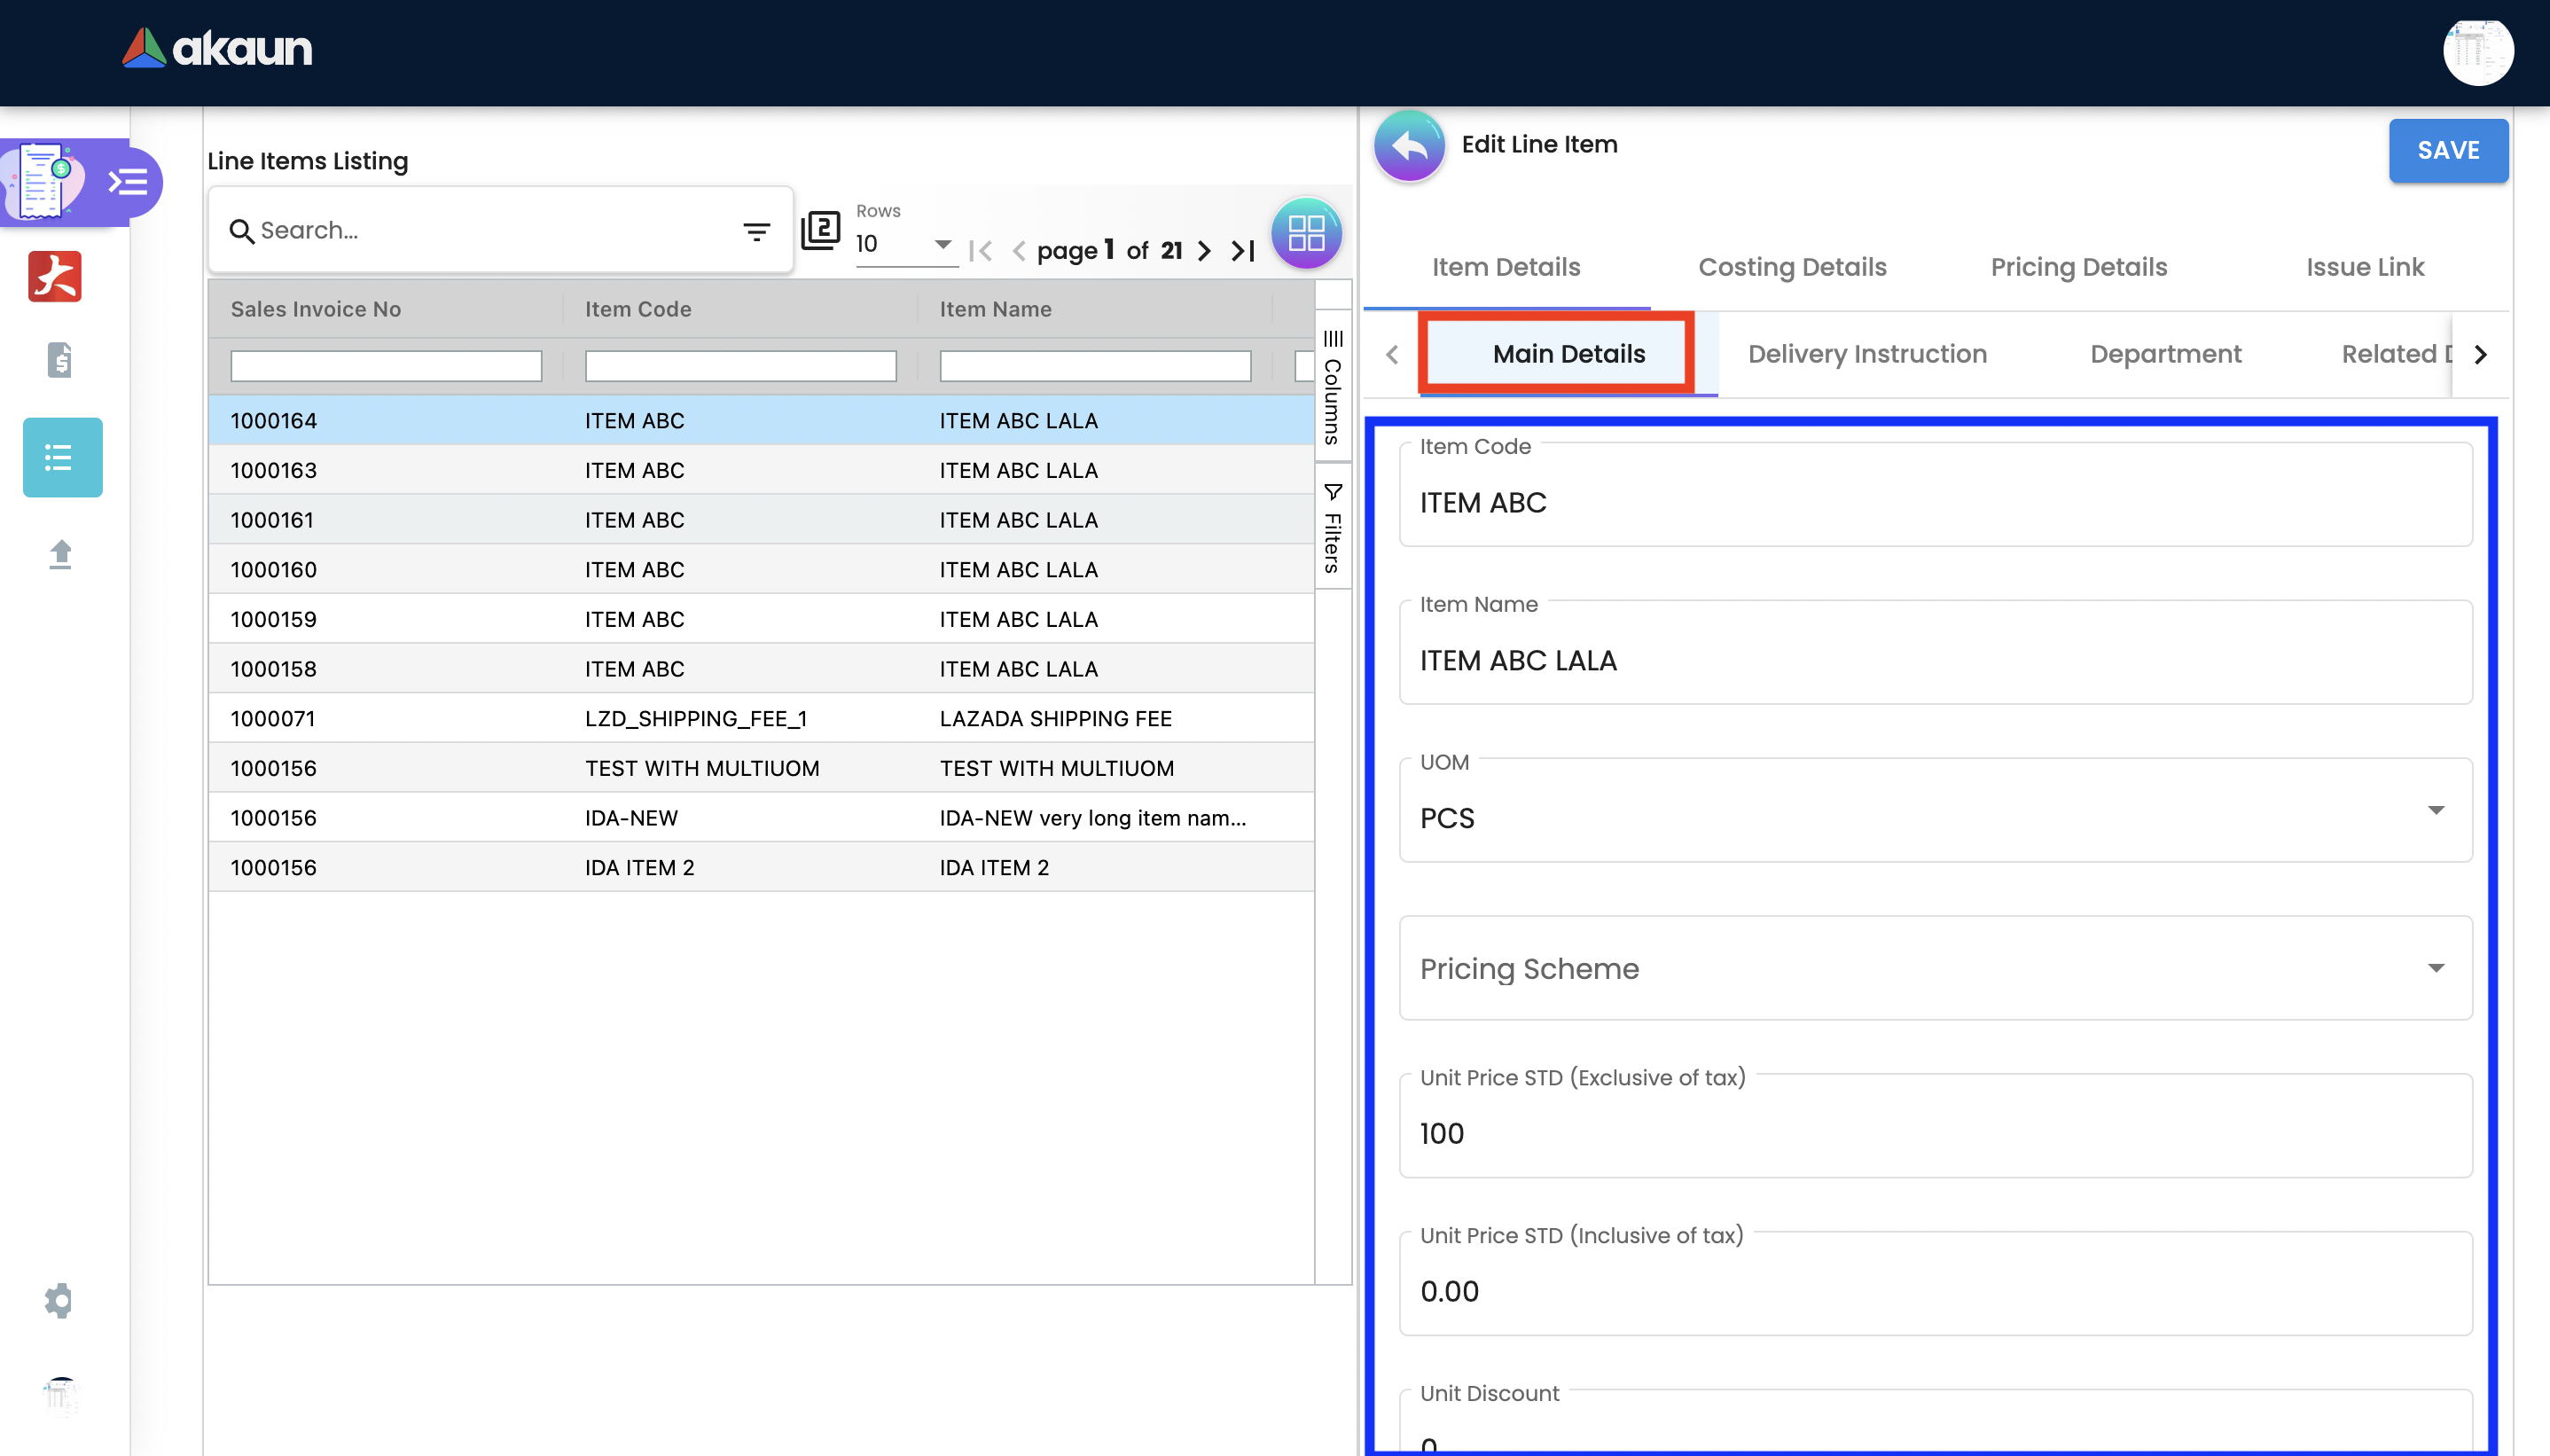Open the Filters side panel

(1333, 528)
